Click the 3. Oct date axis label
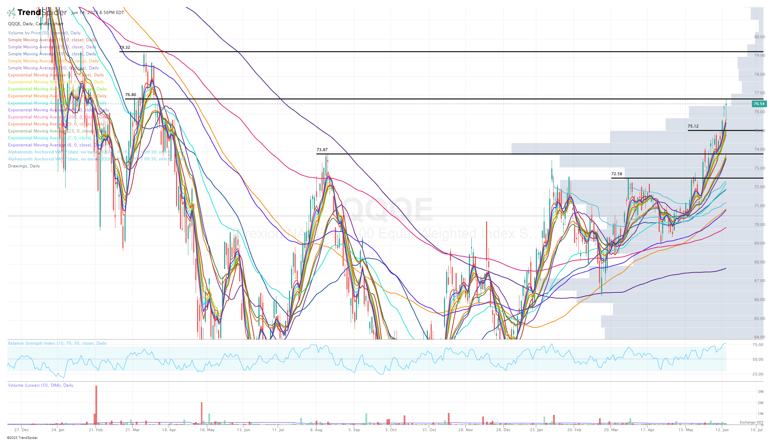This screenshot has width=774, height=441. pos(391,430)
